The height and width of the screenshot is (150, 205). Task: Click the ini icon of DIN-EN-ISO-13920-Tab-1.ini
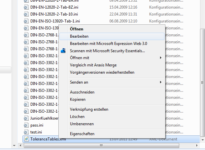pyautogui.click(x=26, y=21)
